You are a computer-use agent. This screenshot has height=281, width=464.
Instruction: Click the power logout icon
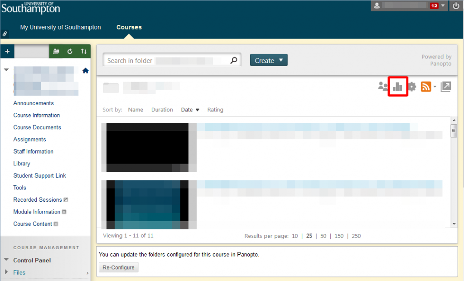point(456,6)
